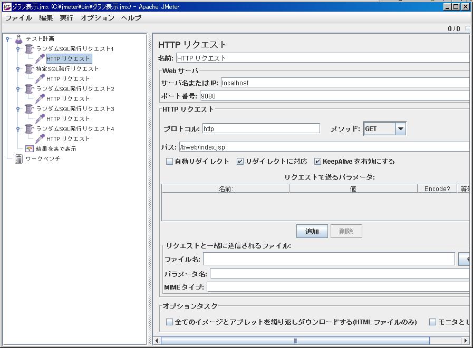The image size is (473, 348).
Task: Click the パス field with /bweb/index.jsp
Action: [324, 147]
